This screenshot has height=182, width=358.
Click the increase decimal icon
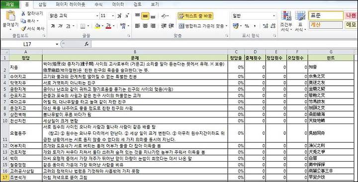click(265, 26)
